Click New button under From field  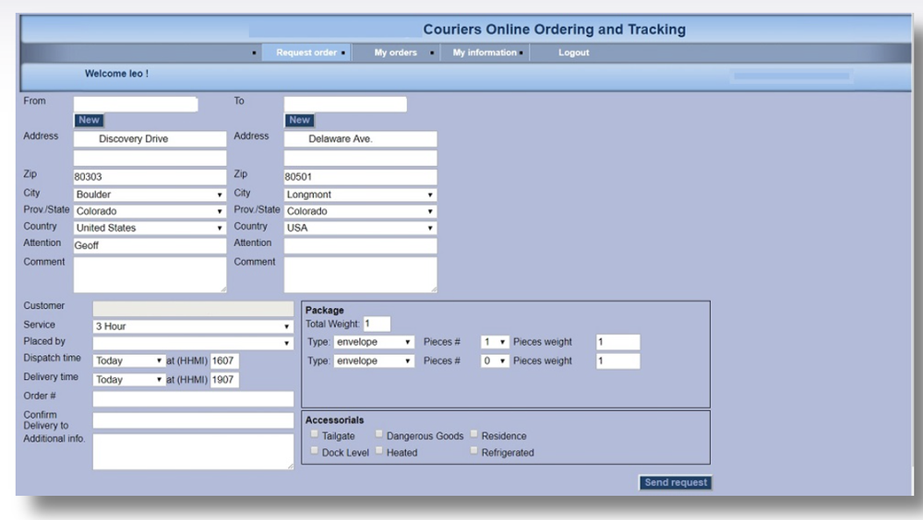[x=89, y=120]
